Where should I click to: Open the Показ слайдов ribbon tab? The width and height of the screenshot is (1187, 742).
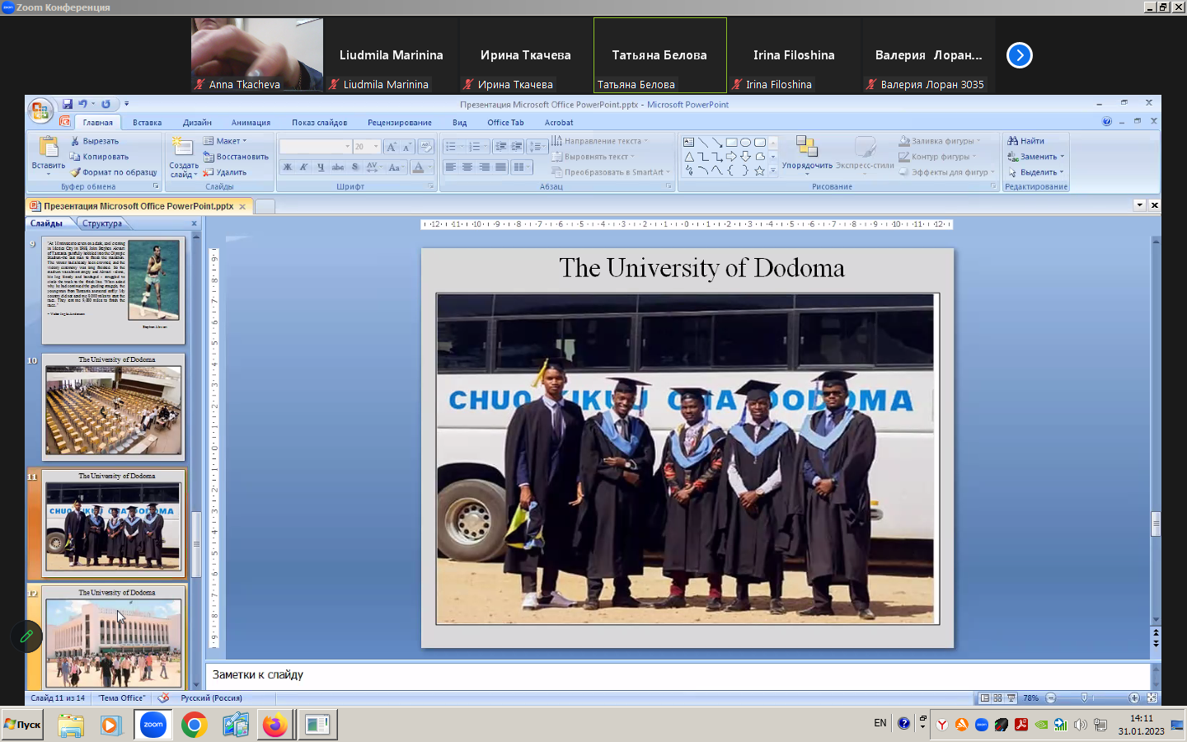[319, 123]
